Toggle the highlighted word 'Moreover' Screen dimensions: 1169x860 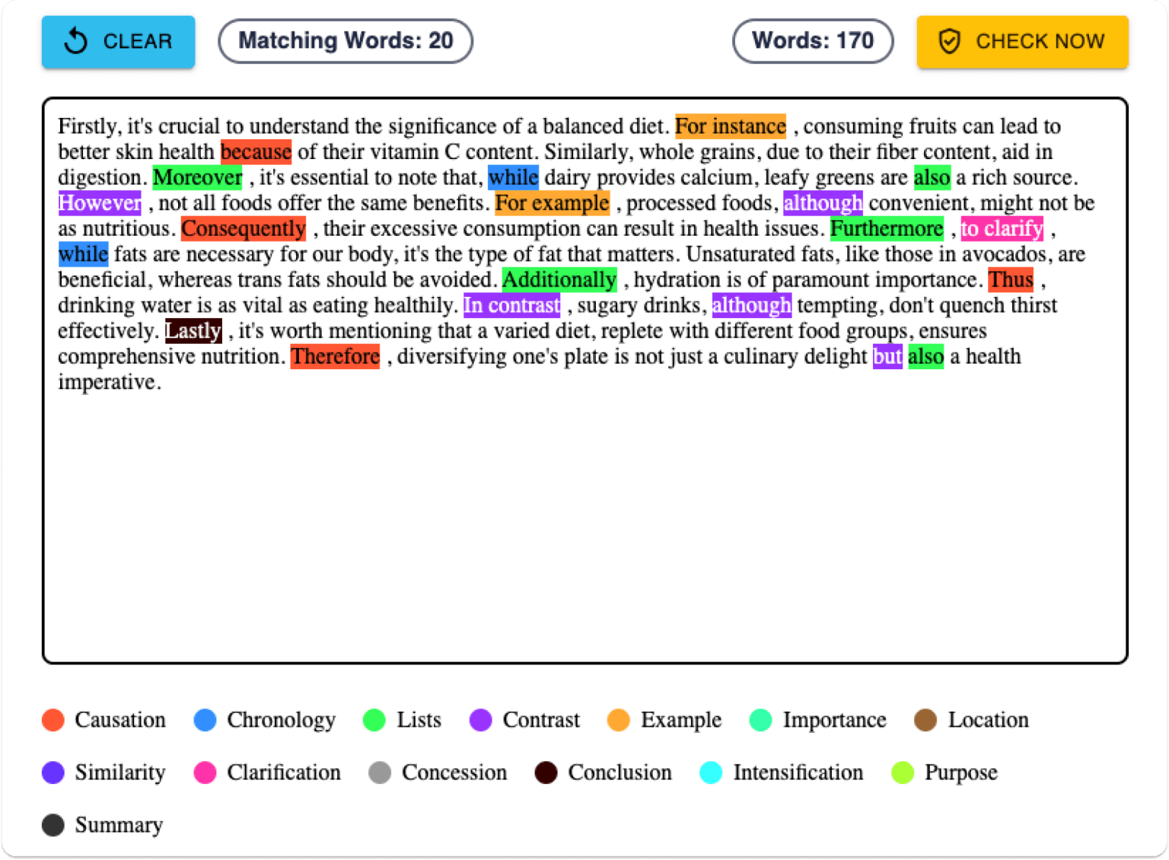pos(197,177)
